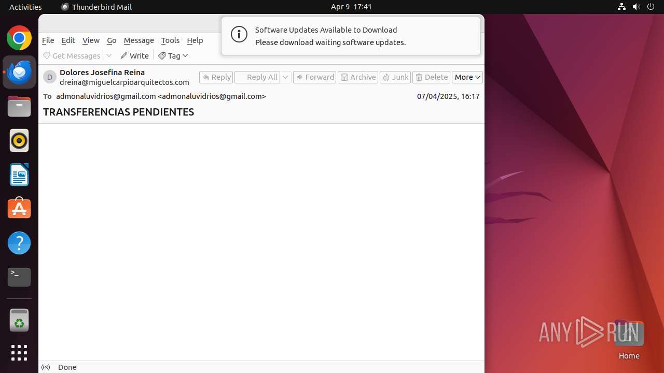
Task: Click the connection status icon in status bar
Action: (x=46, y=367)
